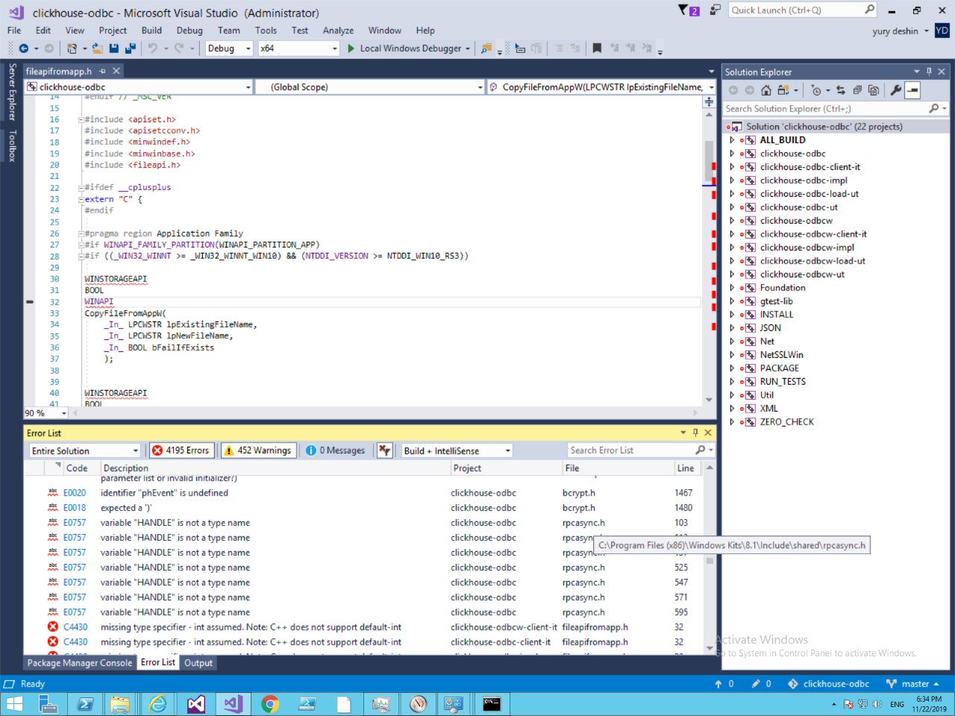The width and height of the screenshot is (955, 716).
Task: Click inside Search Solution Explorer field
Action: click(825, 109)
